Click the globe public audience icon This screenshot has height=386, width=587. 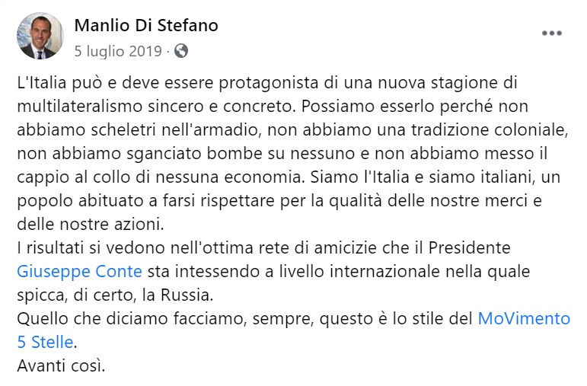(x=181, y=51)
